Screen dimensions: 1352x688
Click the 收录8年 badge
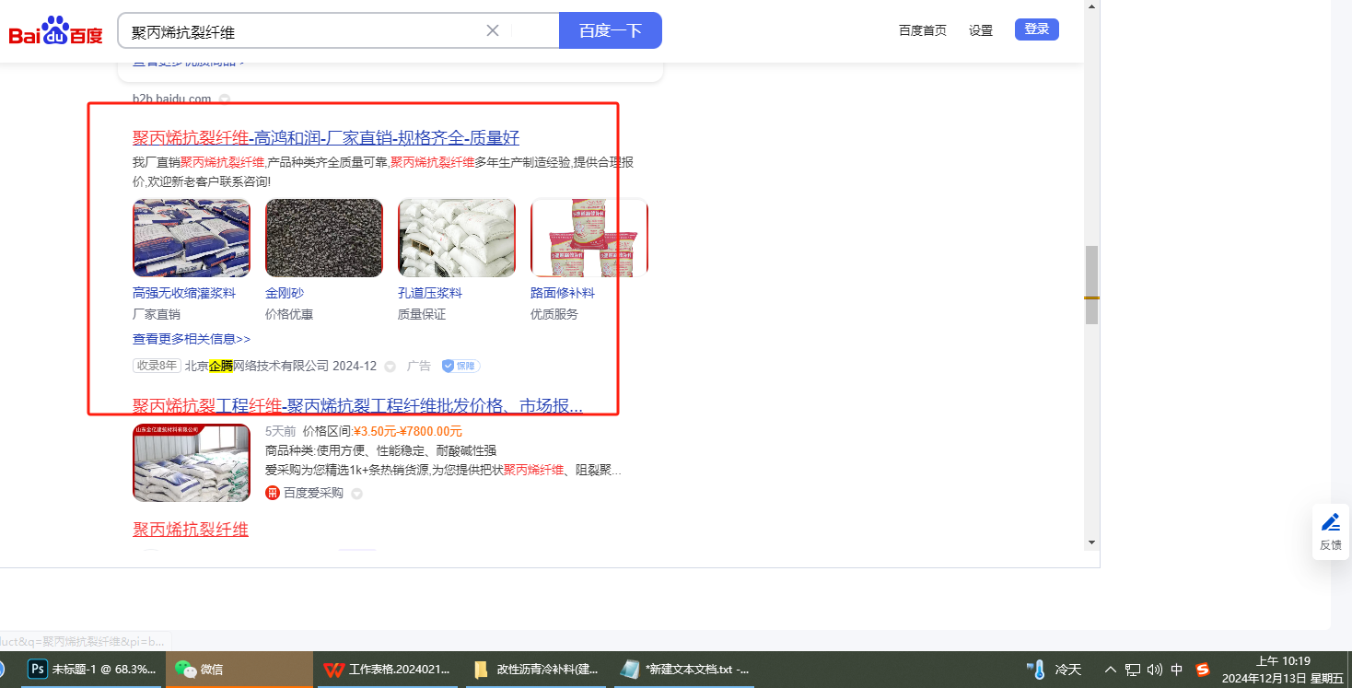pos(157,366)
